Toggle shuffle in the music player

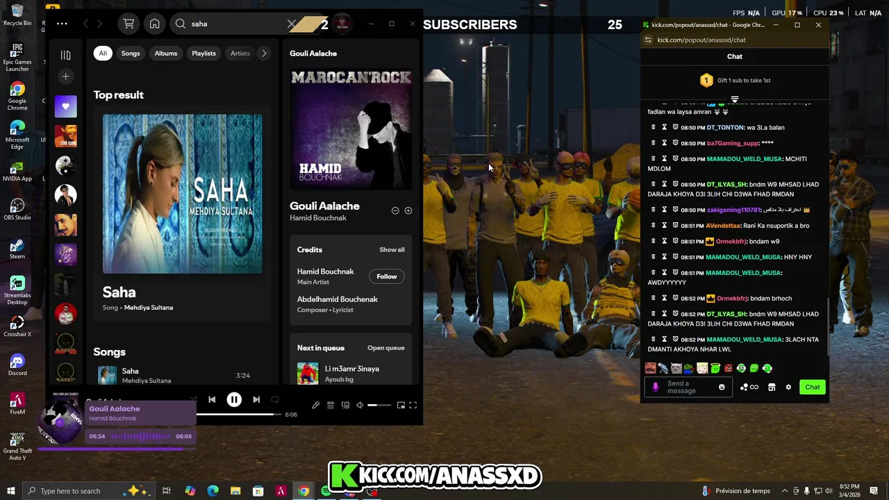192,400
